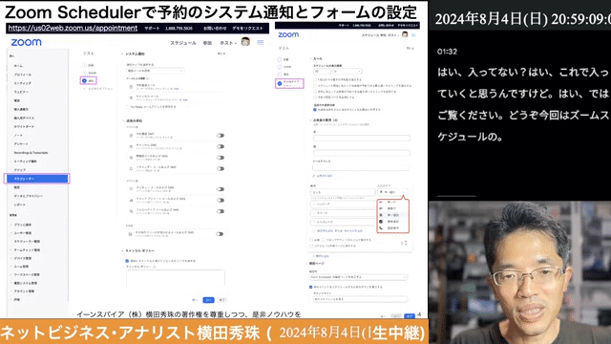Click profile avatar on right Zoom page
Viewport: 611px width, 344px height.
click(x=405, y=34)
